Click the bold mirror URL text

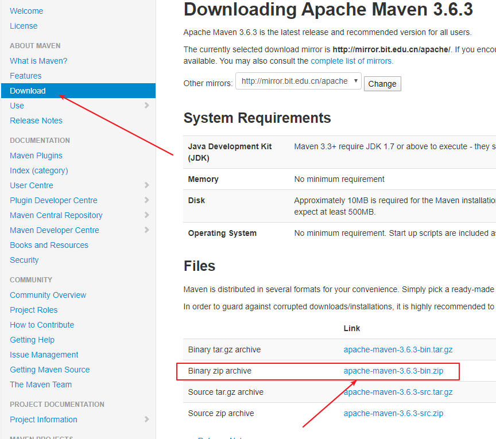pyautogui.click(x=392, y=50)
